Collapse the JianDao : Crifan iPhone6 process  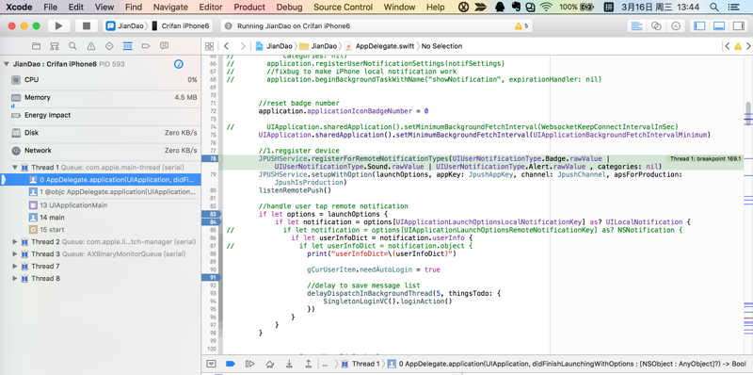[7, 64]
